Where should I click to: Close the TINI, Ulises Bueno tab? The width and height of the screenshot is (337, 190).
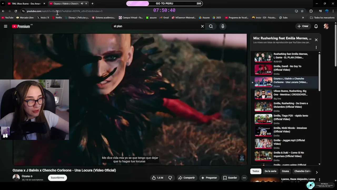pyautogui.click(x=44, y=4)
